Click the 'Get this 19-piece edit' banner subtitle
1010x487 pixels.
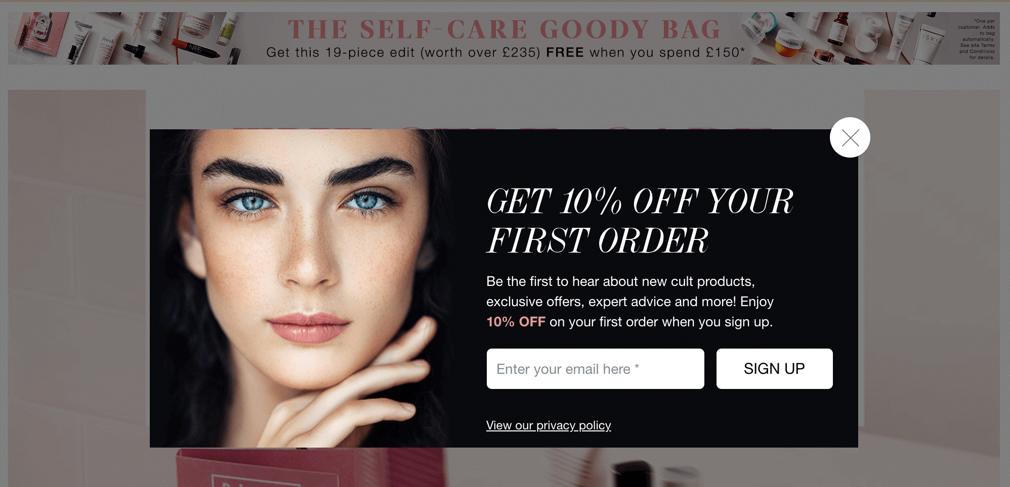pyautogui.click(x=506, y=53)
